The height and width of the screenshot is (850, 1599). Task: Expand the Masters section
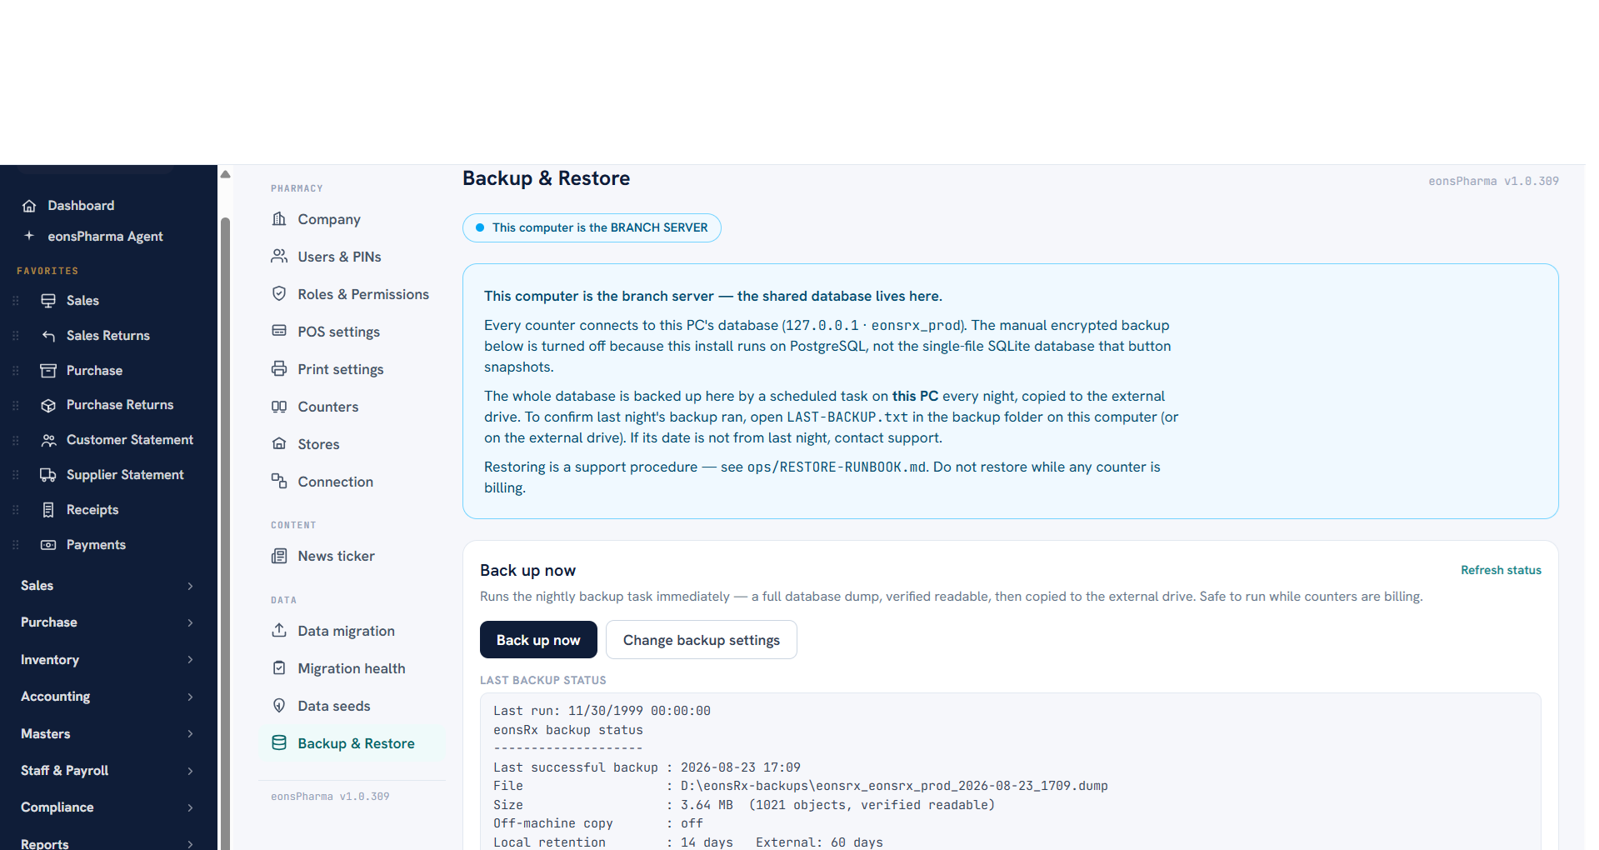(x=108, y=734)
